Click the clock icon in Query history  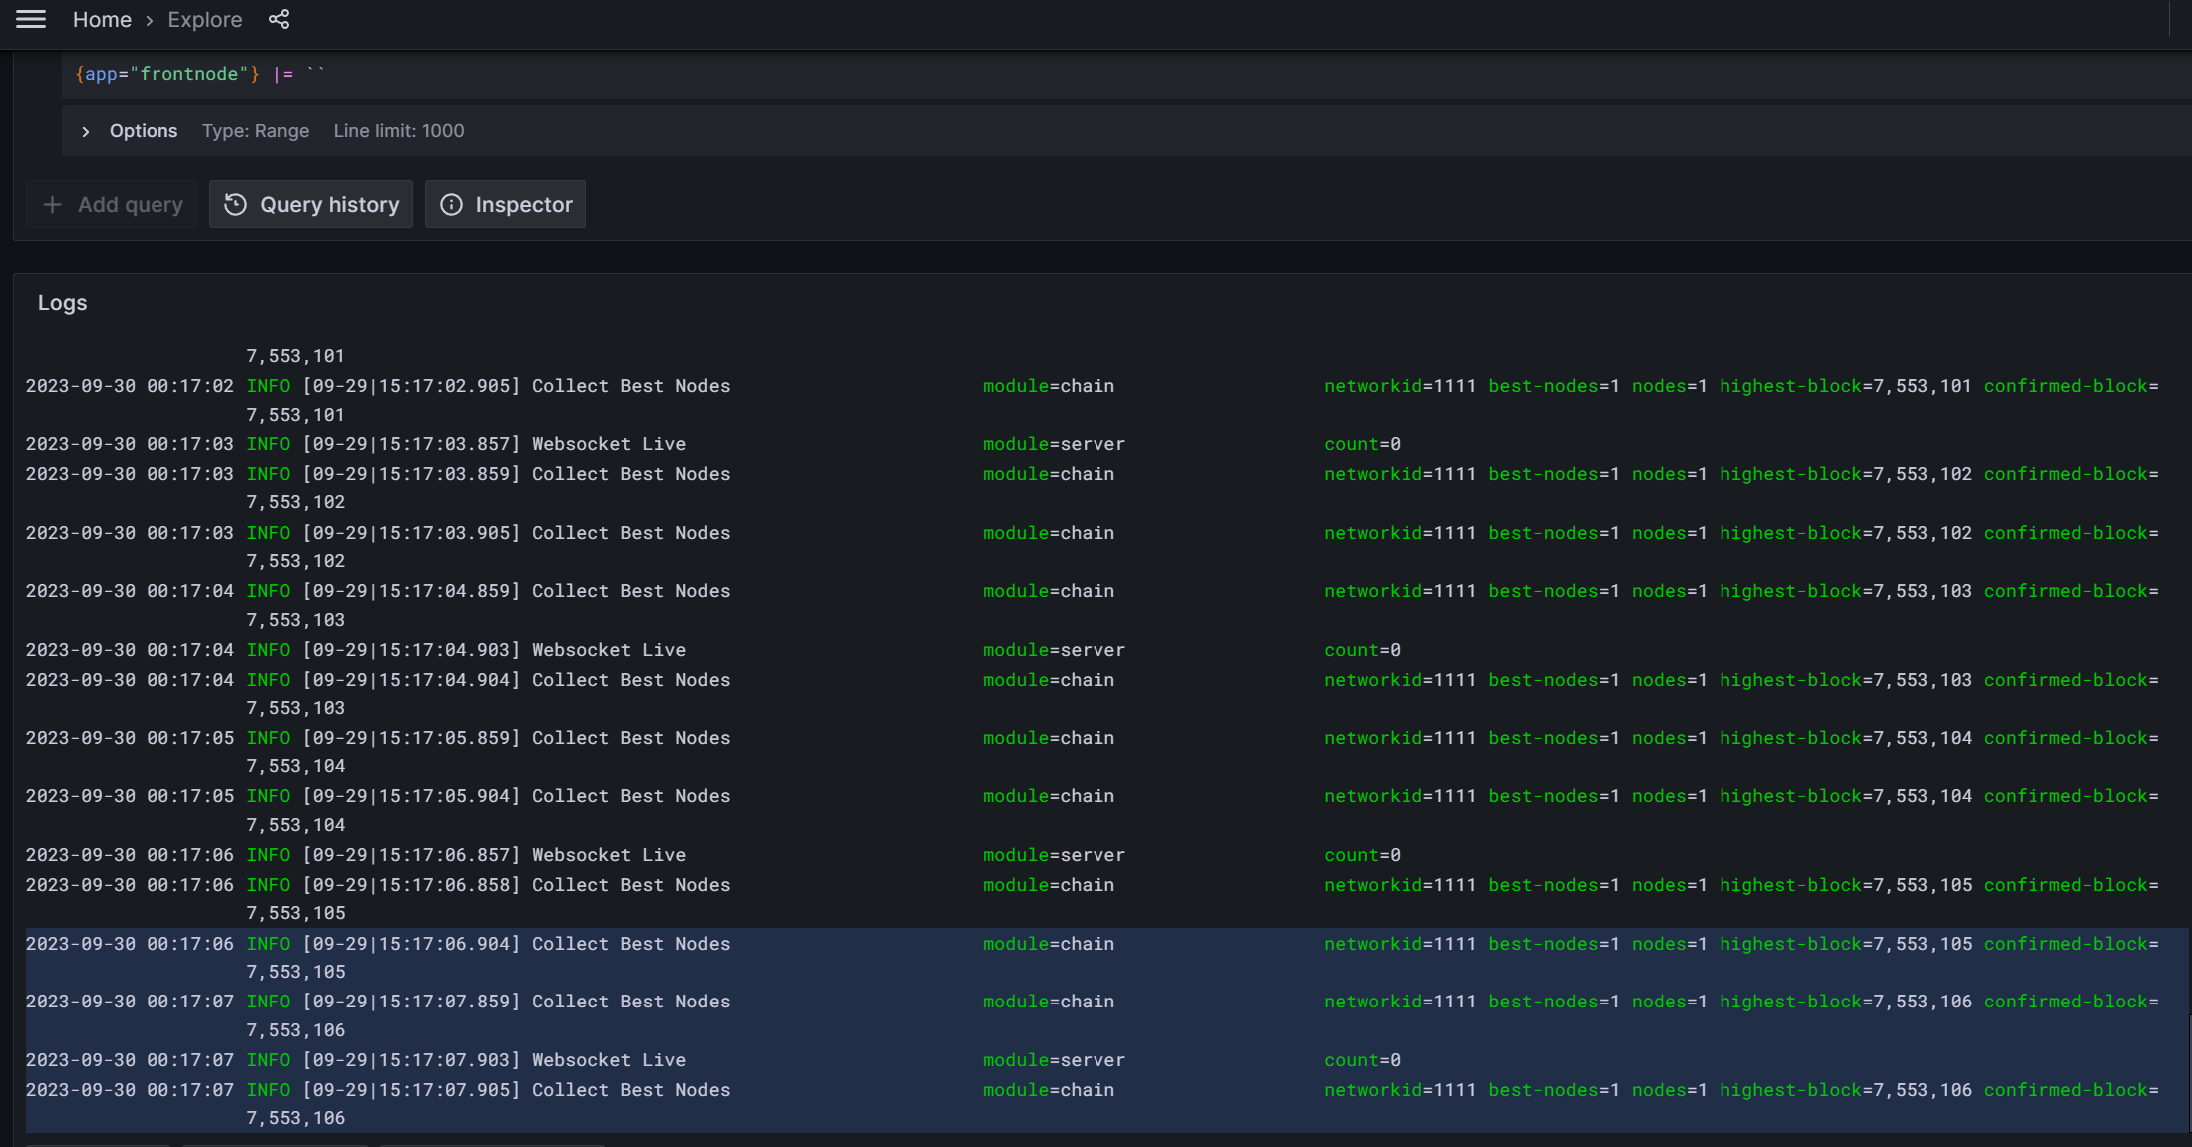point(235,204)
